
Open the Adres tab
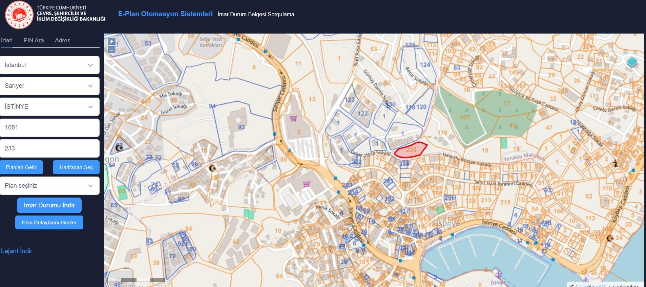[62, 40]
